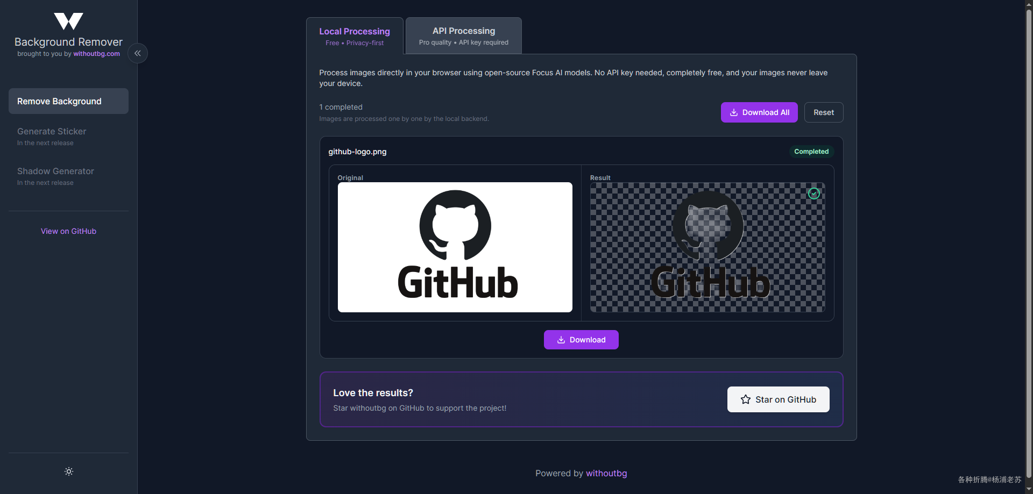This screenshot has height=494, width=1033.
Task: Collapse the sidebar with double-chevron button
Action: 138,53
